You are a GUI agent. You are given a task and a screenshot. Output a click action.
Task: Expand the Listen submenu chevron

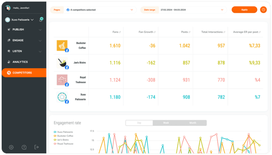[x=40, y=51]
